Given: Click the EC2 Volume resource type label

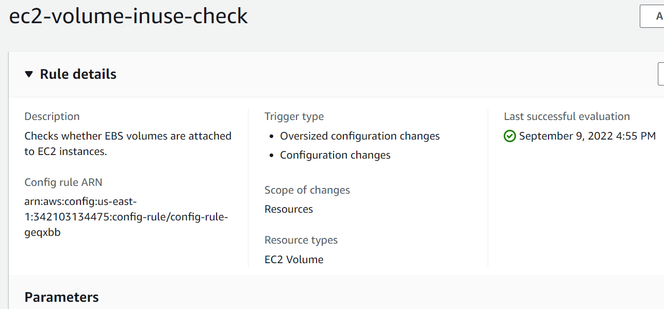Looking at the screenshot, I should tap(294, 259).
